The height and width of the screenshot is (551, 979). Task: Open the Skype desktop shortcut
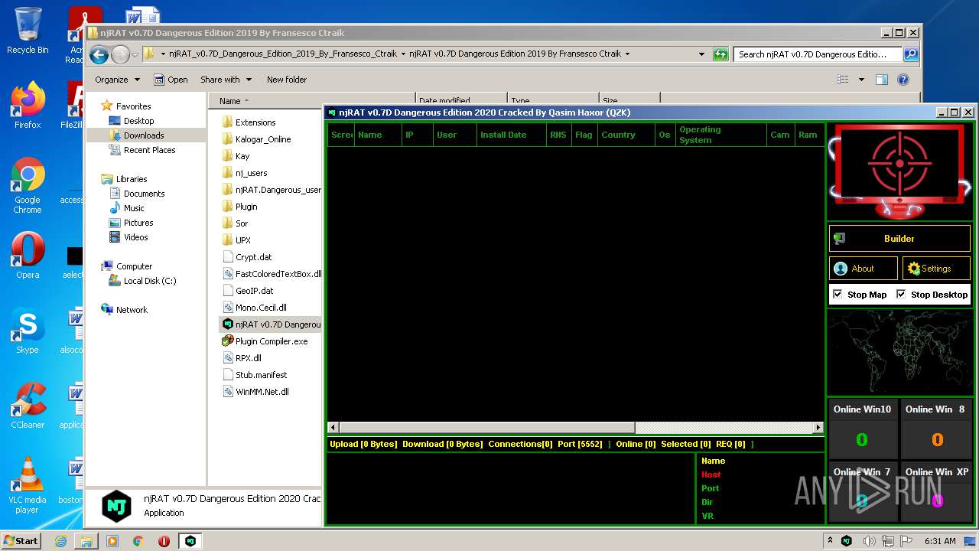[28, 331]
